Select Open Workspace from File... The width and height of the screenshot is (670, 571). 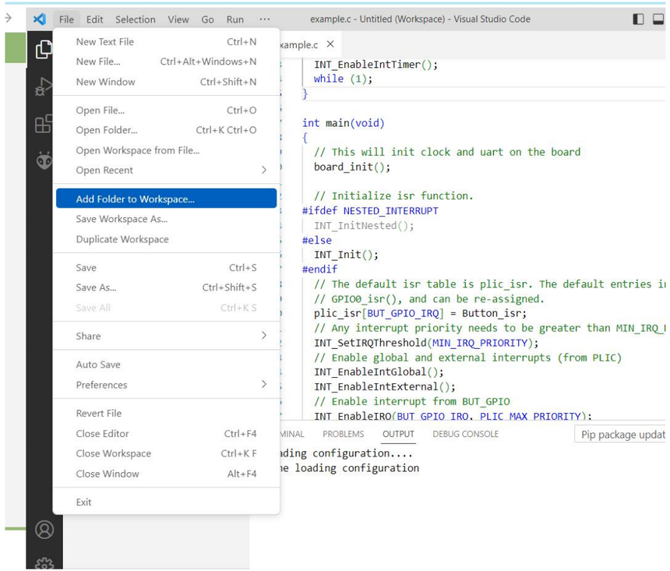(166, 150)
